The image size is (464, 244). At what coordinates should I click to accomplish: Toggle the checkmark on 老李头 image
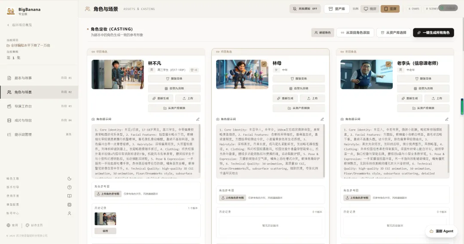point(388,64)
